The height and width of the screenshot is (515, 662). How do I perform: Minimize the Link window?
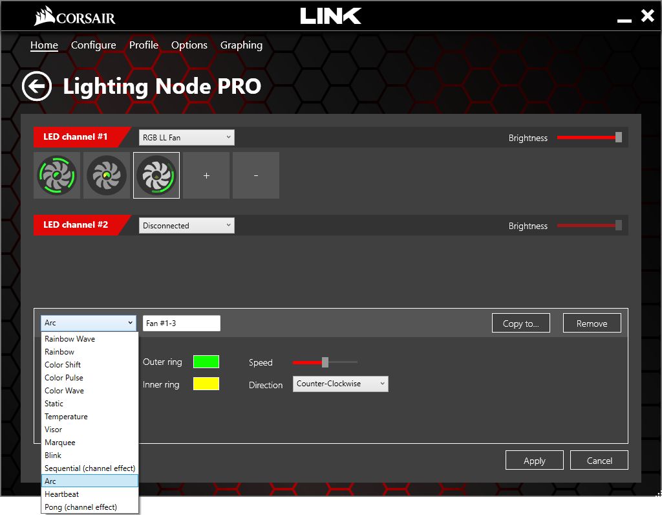coord(625,20)
